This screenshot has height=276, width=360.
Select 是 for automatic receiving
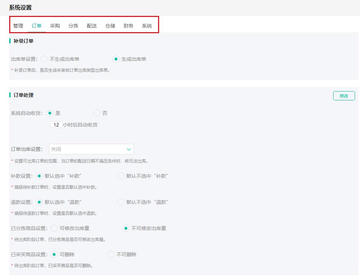pos(50,113)
